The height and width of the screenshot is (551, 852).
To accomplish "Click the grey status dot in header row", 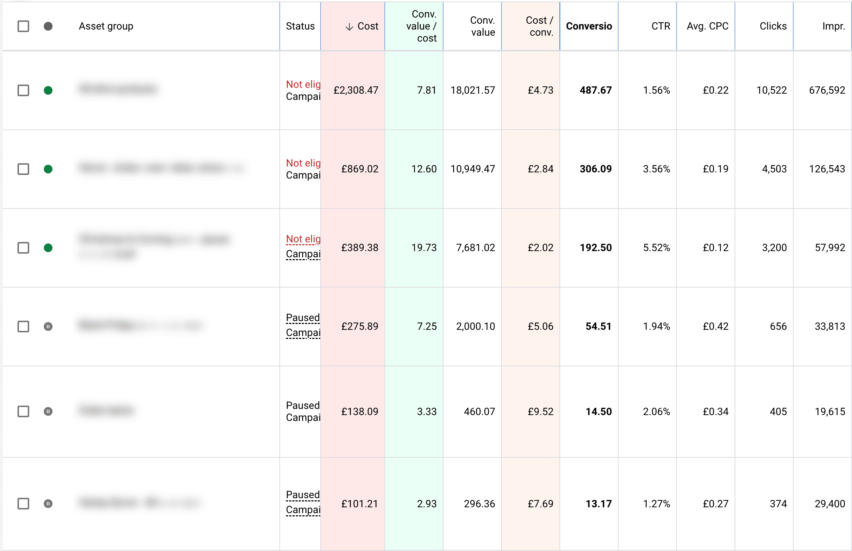I will click(x=48, y=26).
